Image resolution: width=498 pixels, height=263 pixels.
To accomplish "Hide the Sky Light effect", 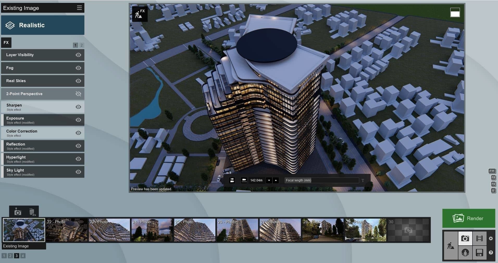I will 78,172.
